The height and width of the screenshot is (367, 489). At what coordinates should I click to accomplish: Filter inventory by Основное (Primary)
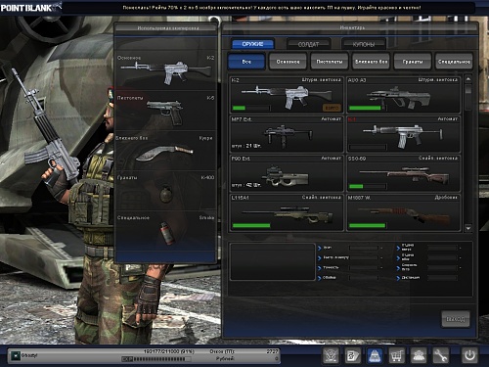click(x=288, y=62)
